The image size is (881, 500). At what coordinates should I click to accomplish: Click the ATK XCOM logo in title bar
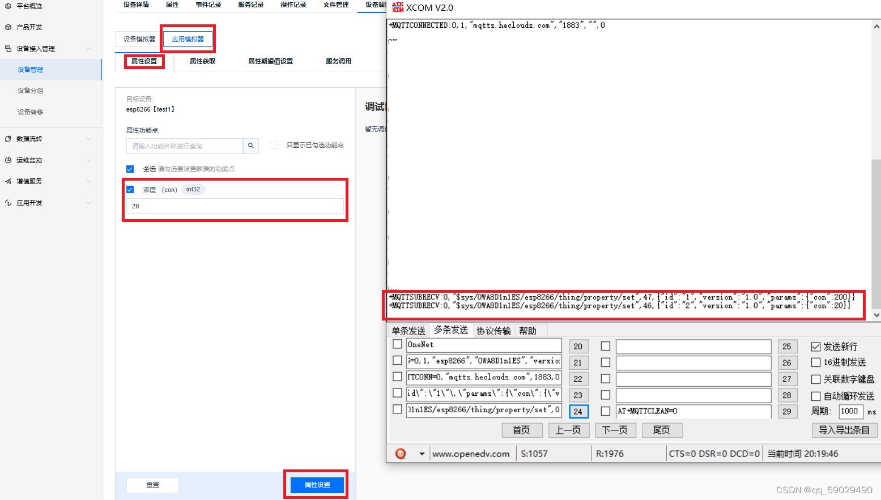coord(398,7)
